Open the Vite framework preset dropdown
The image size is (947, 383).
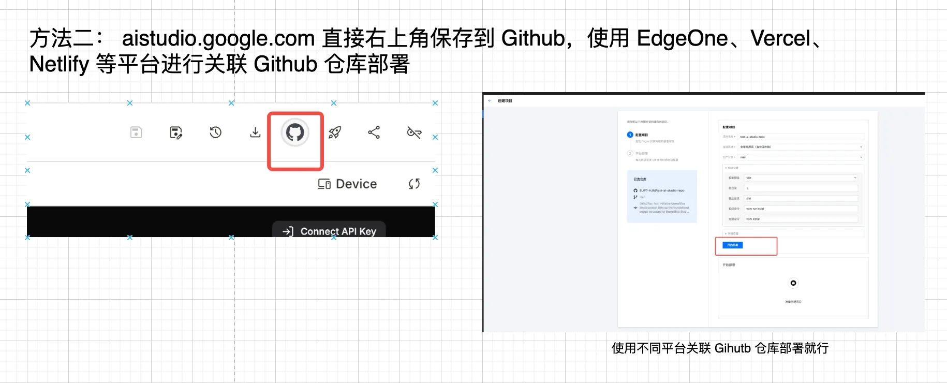801,178
